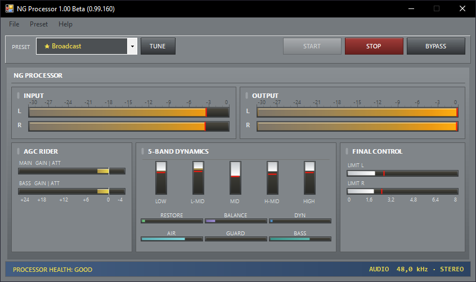Close the NG Processor window
476x282 pixels.
click(x=462, y=8)
